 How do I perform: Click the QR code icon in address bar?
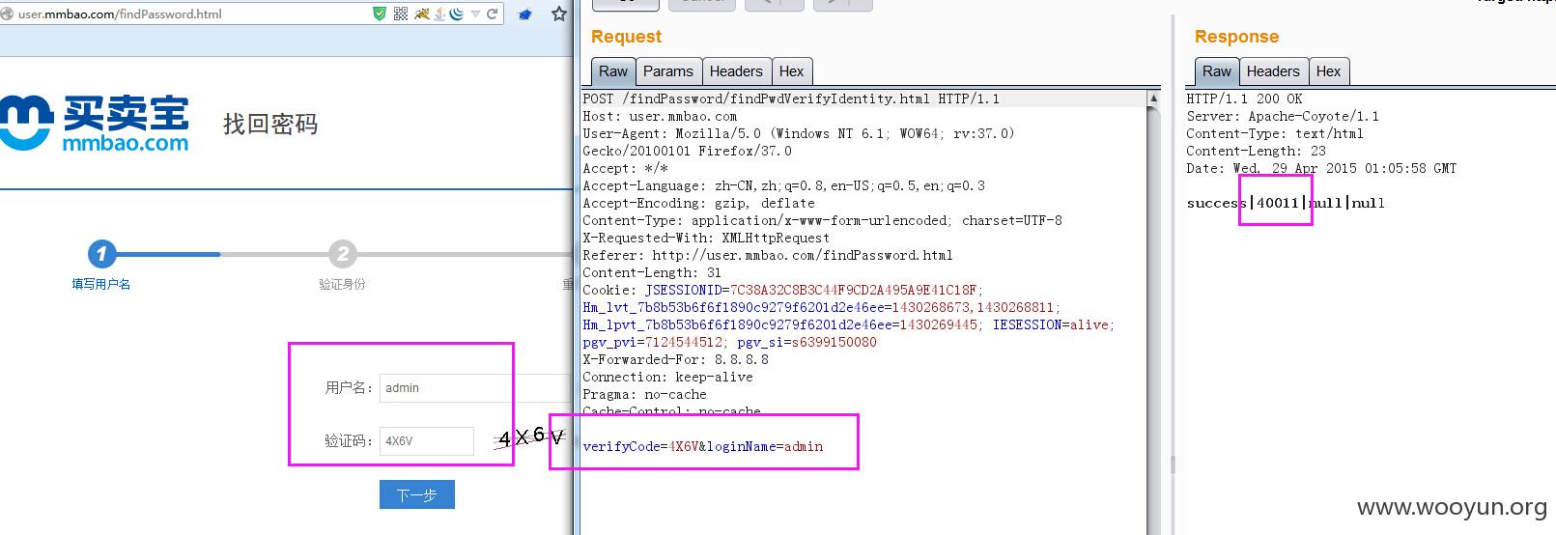point(401,14)
